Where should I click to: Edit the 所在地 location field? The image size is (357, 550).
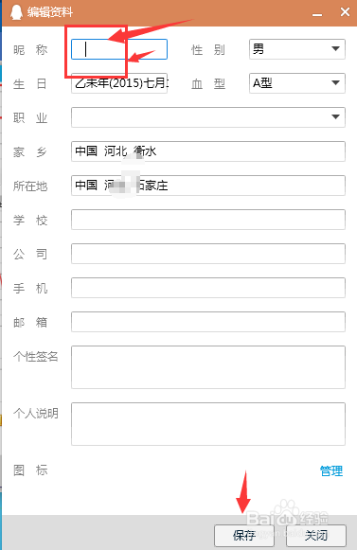click(x=208, y=186)
